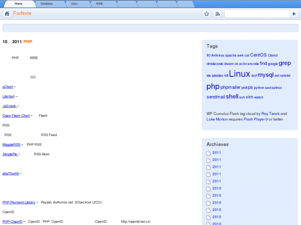Open the Linux tab
This screenshot has width=301, height=225.
[x=74, y=4]
